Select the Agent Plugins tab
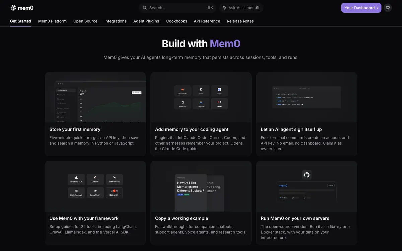The width and height of the screenshot is (402, 251). click(146, 21)
